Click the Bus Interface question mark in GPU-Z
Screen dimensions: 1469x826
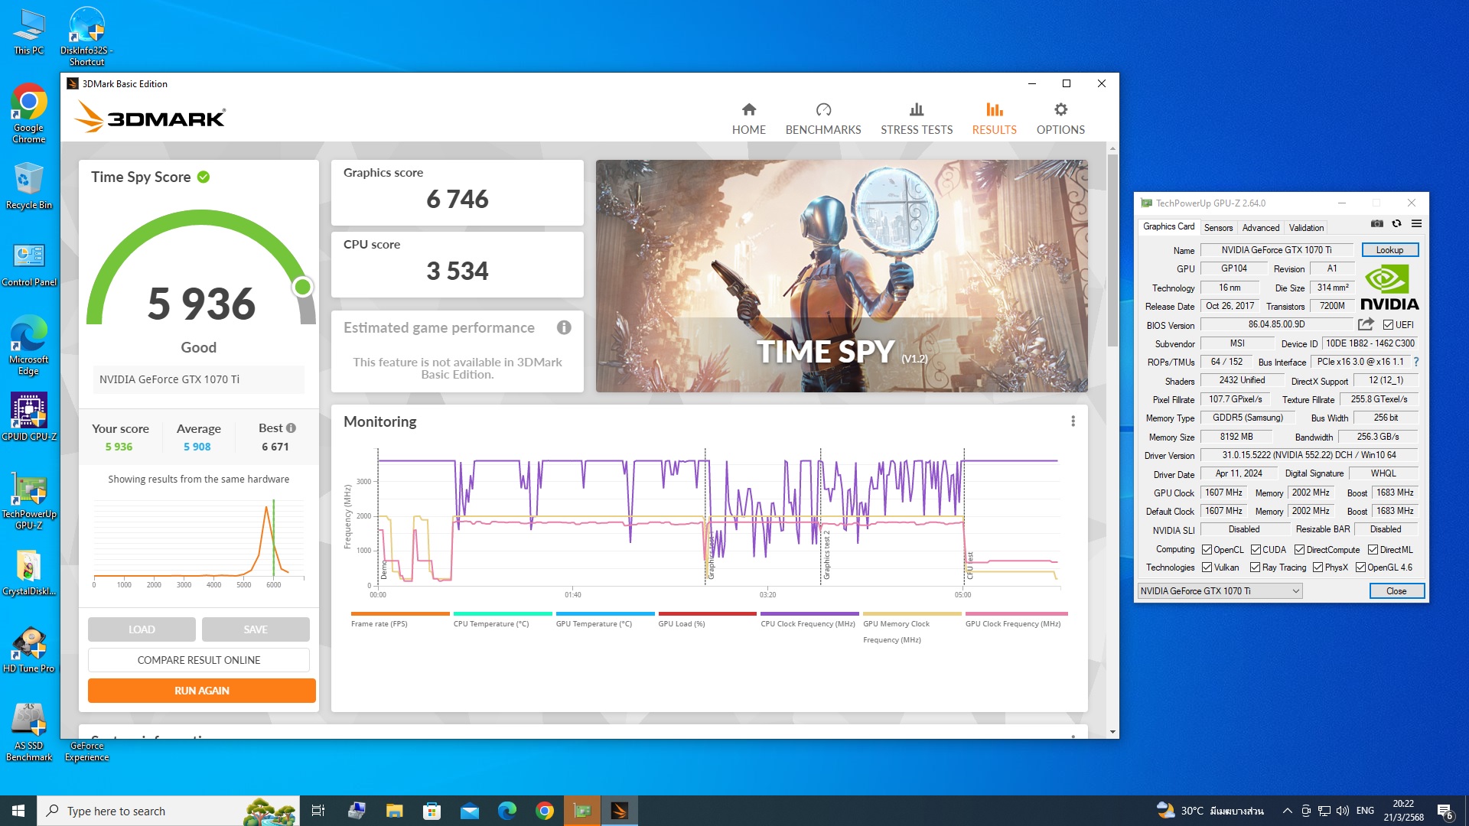pos(1416,362)
